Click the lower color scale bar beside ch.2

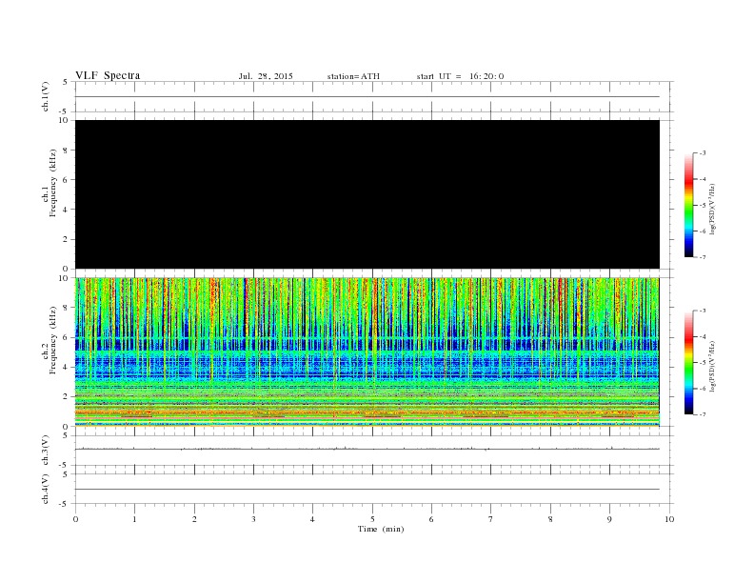point(689,363)
